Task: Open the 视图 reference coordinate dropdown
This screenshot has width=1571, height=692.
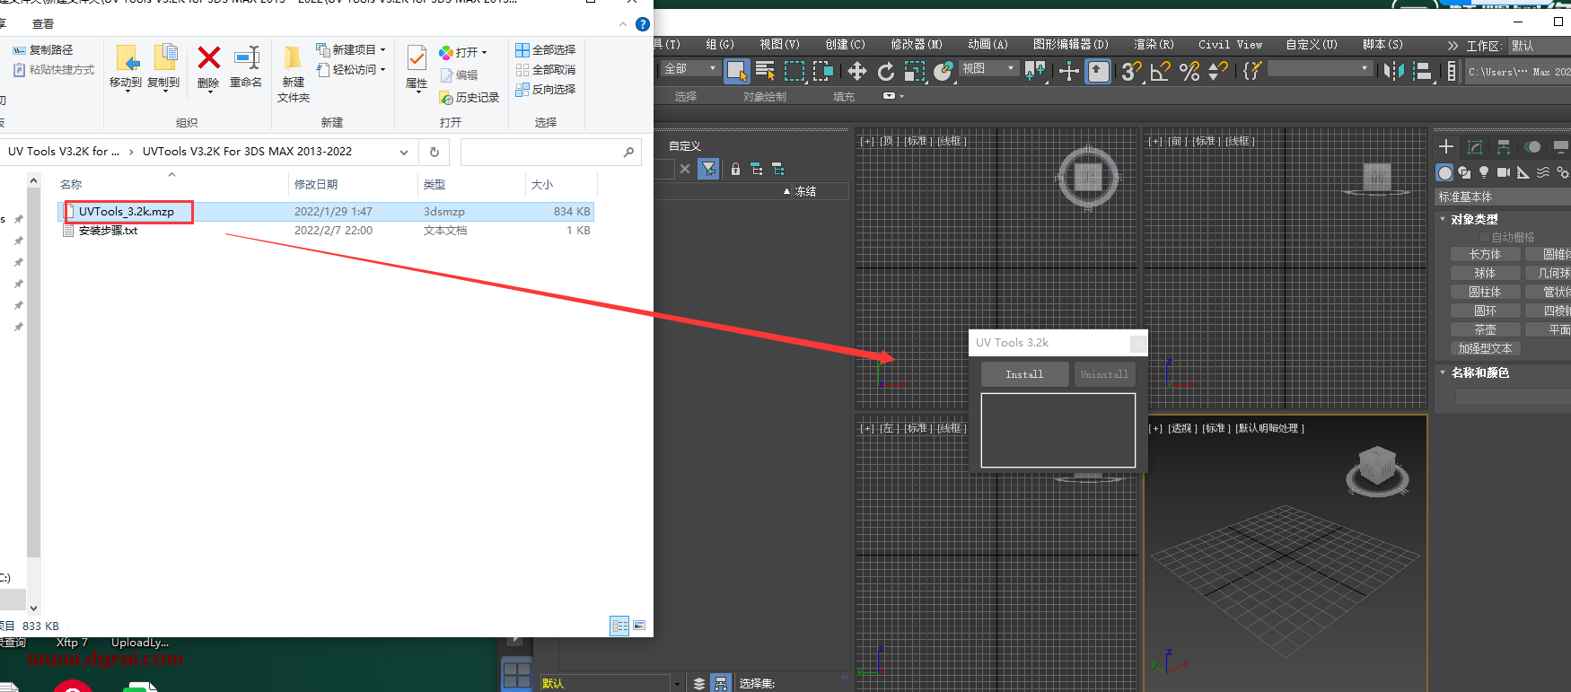Action: coord(988,69)
